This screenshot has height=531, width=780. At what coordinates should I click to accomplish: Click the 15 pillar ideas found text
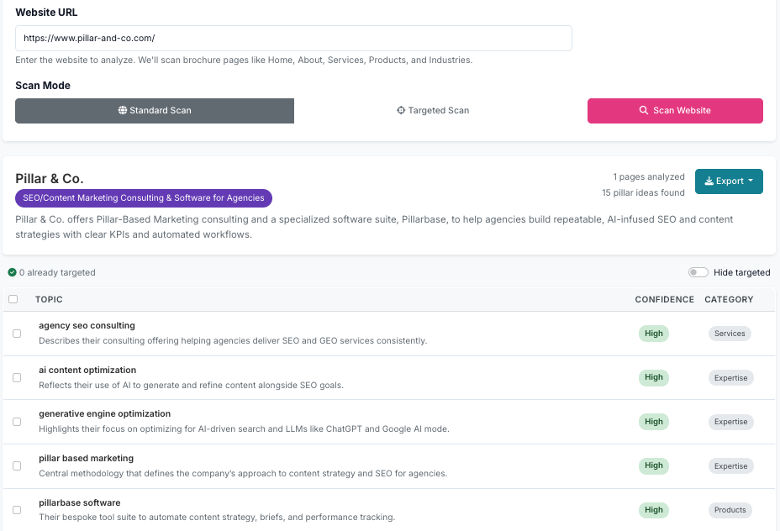coord(643,193)
